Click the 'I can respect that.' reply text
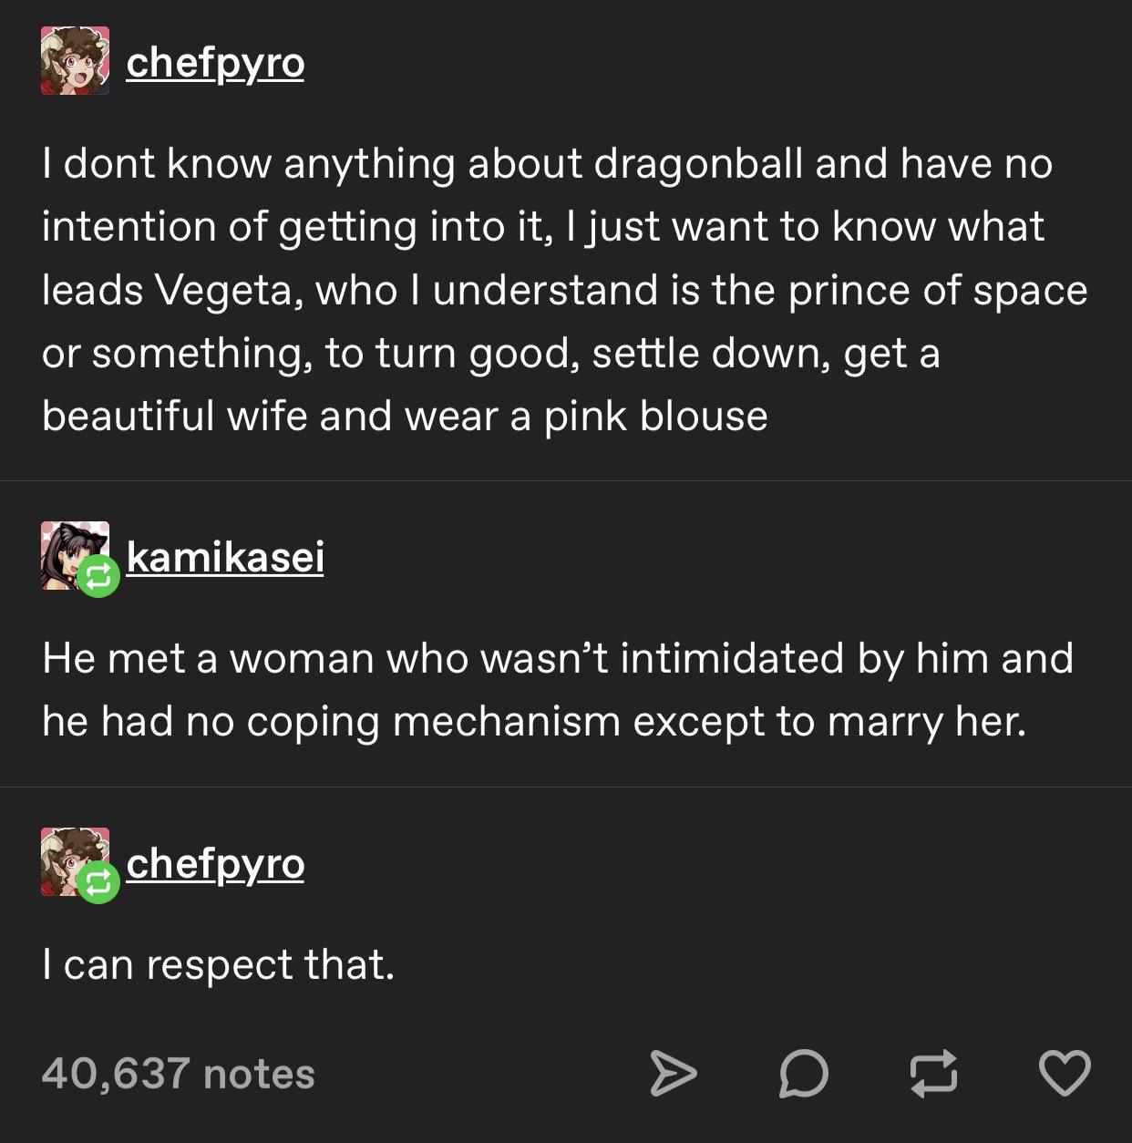 click(218, 964)
